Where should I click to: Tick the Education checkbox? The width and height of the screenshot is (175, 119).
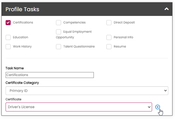(x=8, y=37)
